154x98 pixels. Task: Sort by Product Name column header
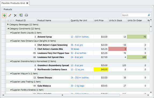53,20
